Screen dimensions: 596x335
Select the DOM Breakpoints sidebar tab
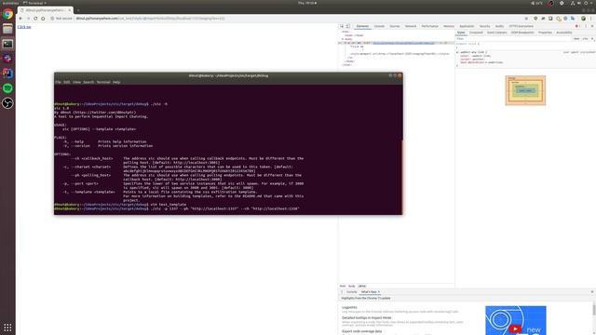click(522, 33)
